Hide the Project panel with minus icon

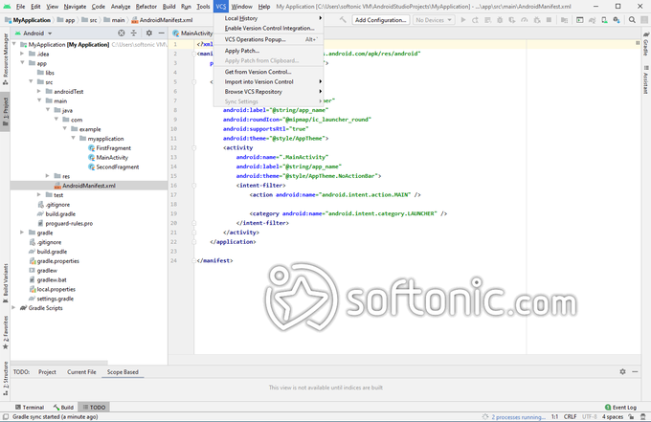162,33
